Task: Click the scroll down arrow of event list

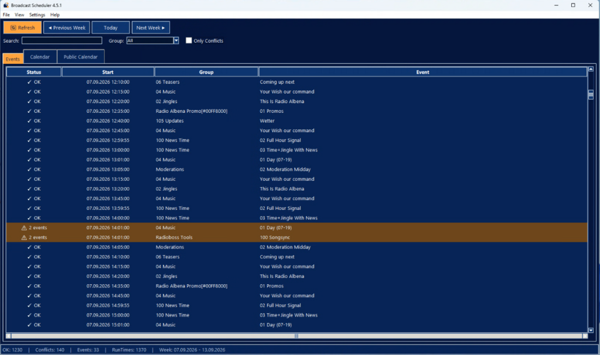Action: pyautogui.click(x=591, y=330)
